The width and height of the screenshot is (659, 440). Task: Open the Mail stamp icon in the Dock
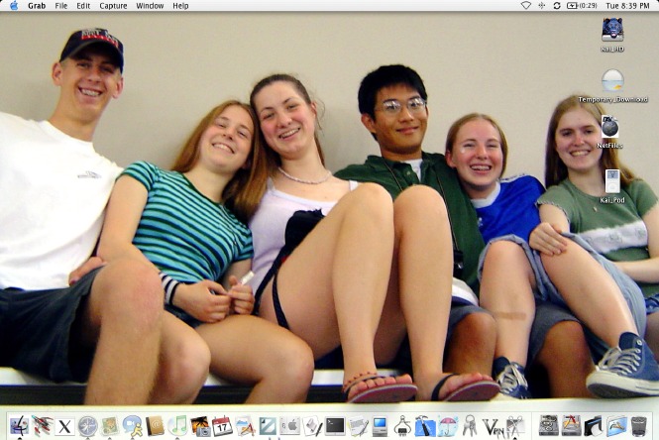tap(110, 426)
